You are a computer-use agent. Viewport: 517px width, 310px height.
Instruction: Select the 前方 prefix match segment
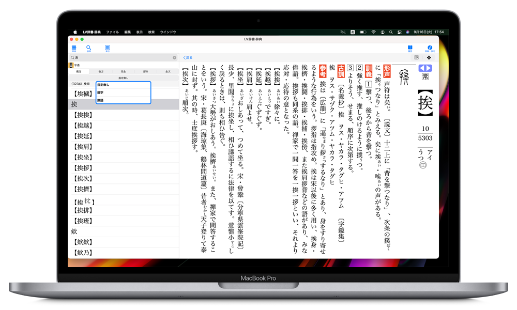coord(79,71)
